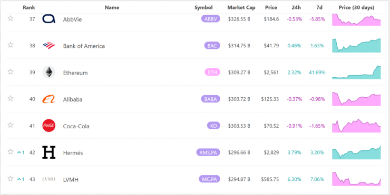Image resolution: width=390 pixels, height=195 pixels.
Task: Click the Alibaba orange logo
Action: coord(49,99)
